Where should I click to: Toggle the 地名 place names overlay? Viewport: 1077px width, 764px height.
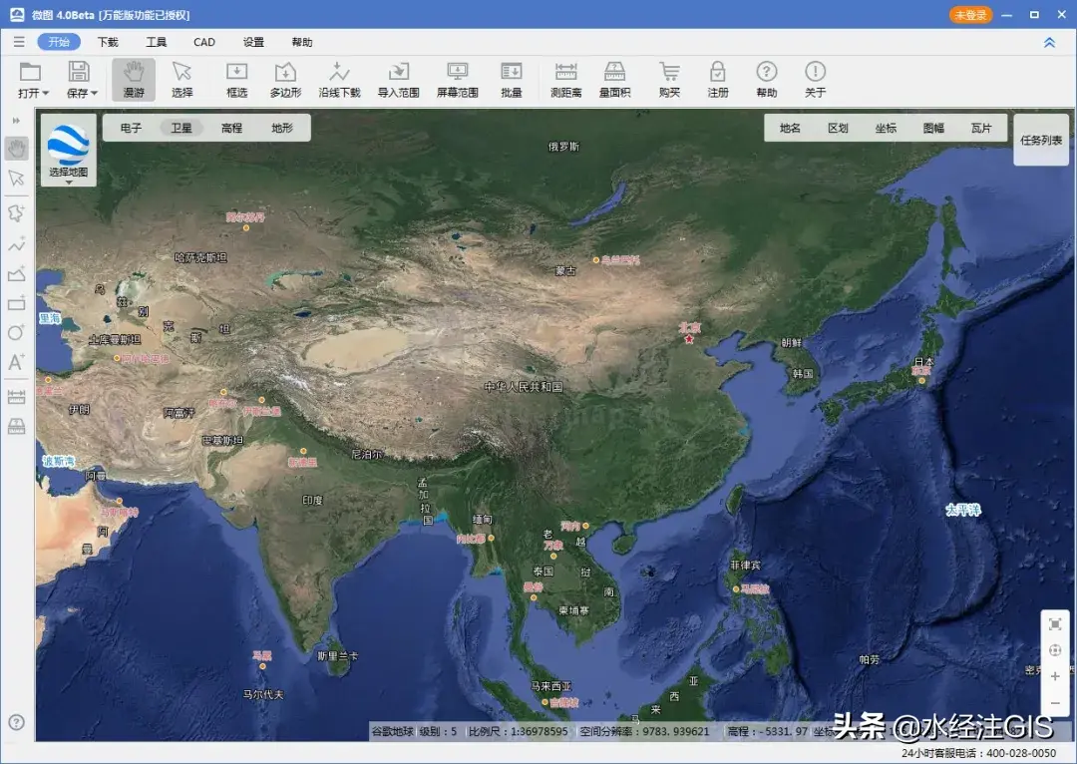[x=790, y=128]
